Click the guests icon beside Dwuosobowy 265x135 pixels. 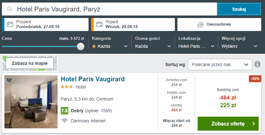pos(200,25)
